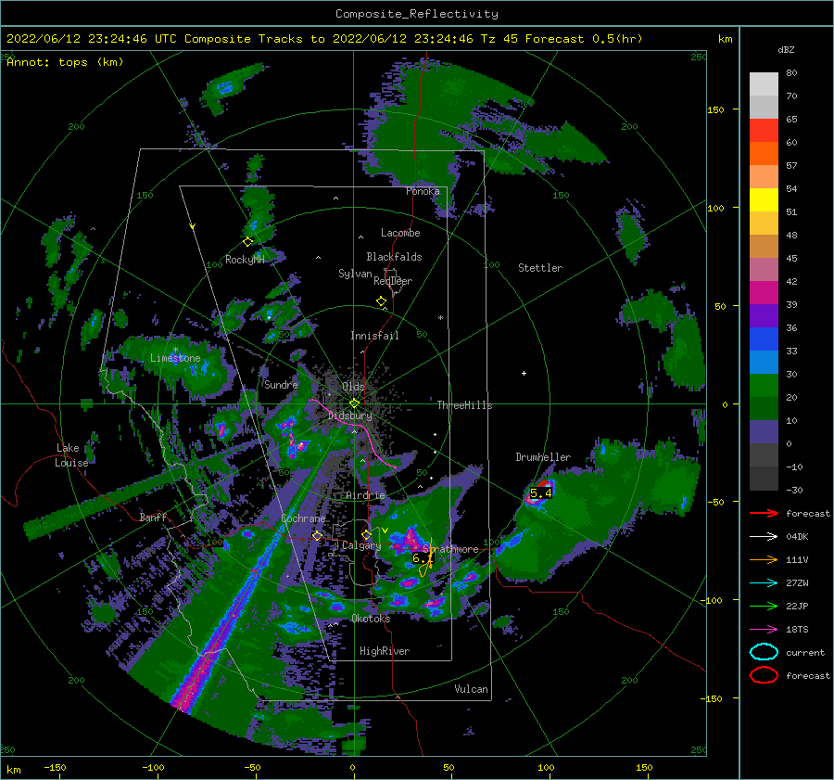Select the cyan 27ZW track arrow
Screen dimensions: 834x780
[x=764, y=583]
